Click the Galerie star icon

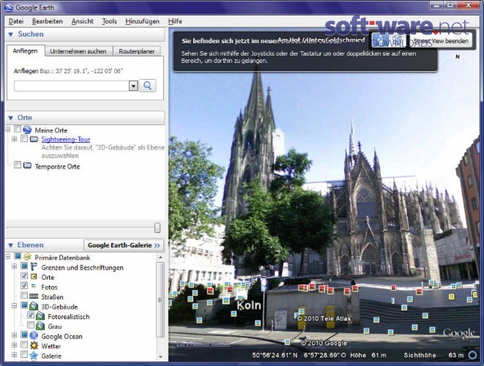pos(34,356)
